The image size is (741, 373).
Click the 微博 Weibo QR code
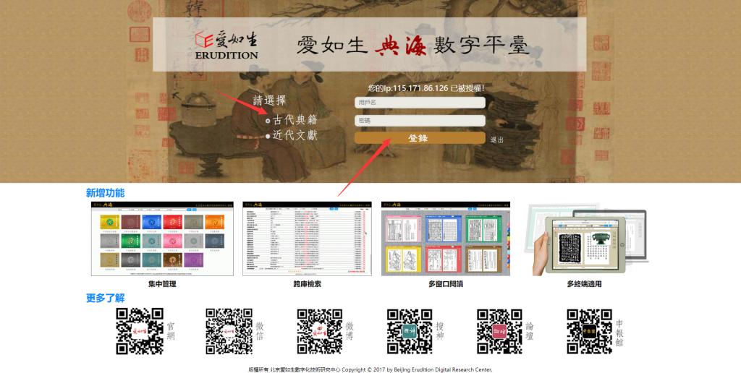(x=319, y=332)
